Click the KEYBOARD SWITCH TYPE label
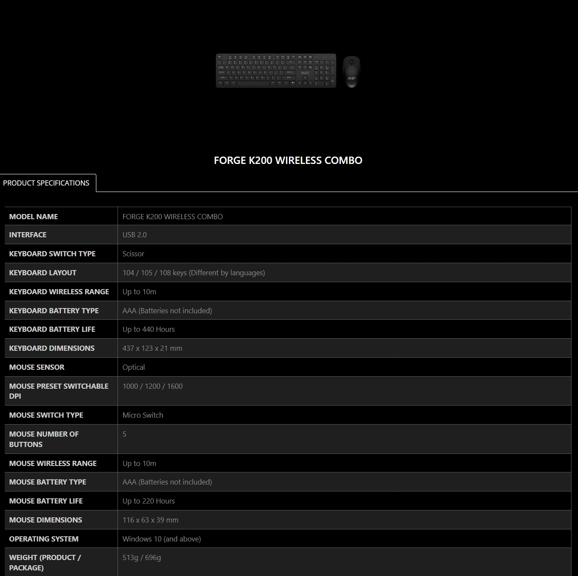Viewport: 578px width, 576px height. 52,254
